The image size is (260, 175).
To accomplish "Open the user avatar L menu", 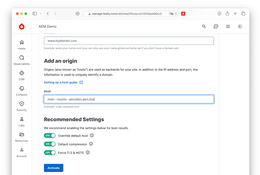I will click(x=240, y=26).
